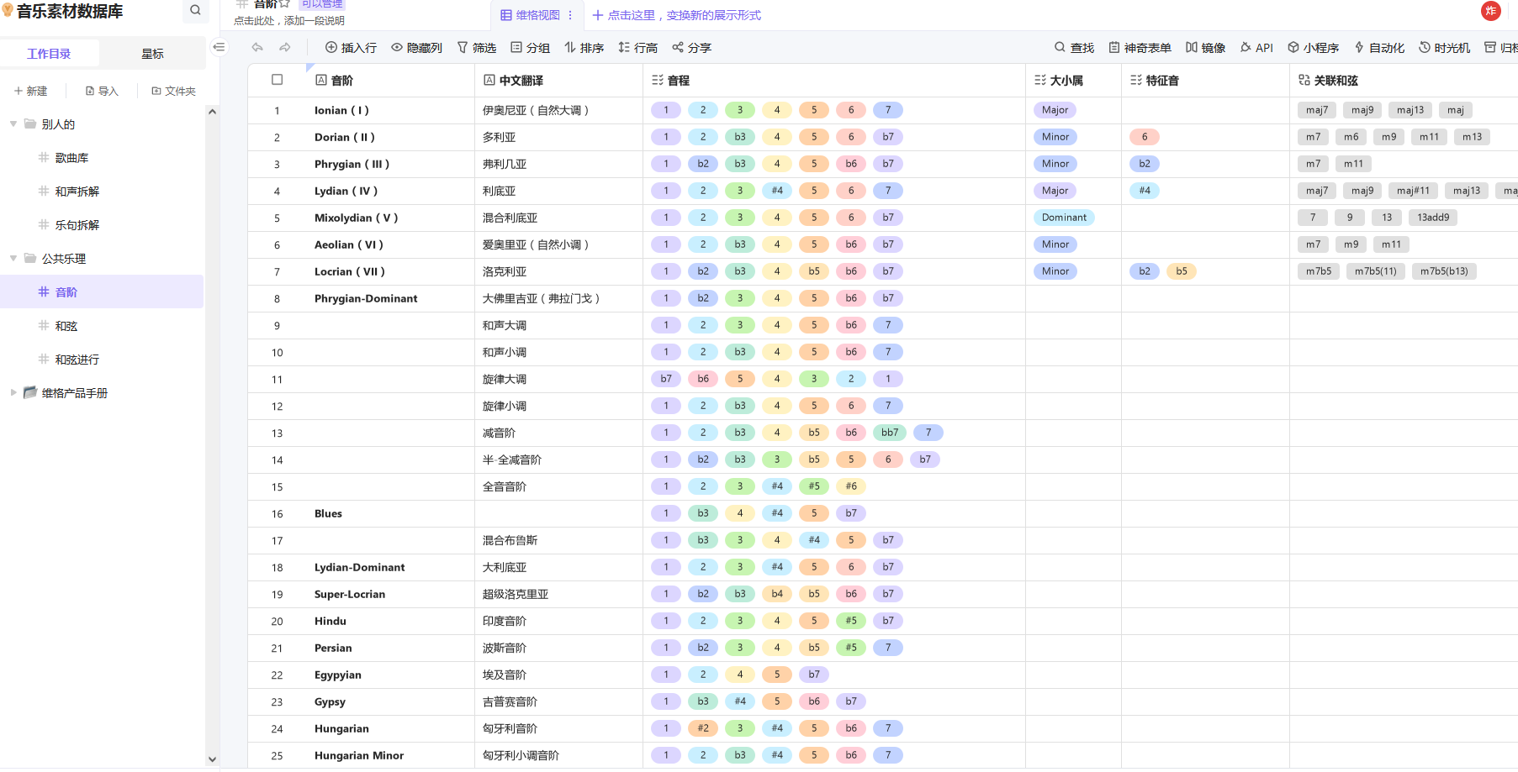1518x772 pixels.
Task: Click 点击这里，变换新的展示形式 link
Action: coord(676,15)
